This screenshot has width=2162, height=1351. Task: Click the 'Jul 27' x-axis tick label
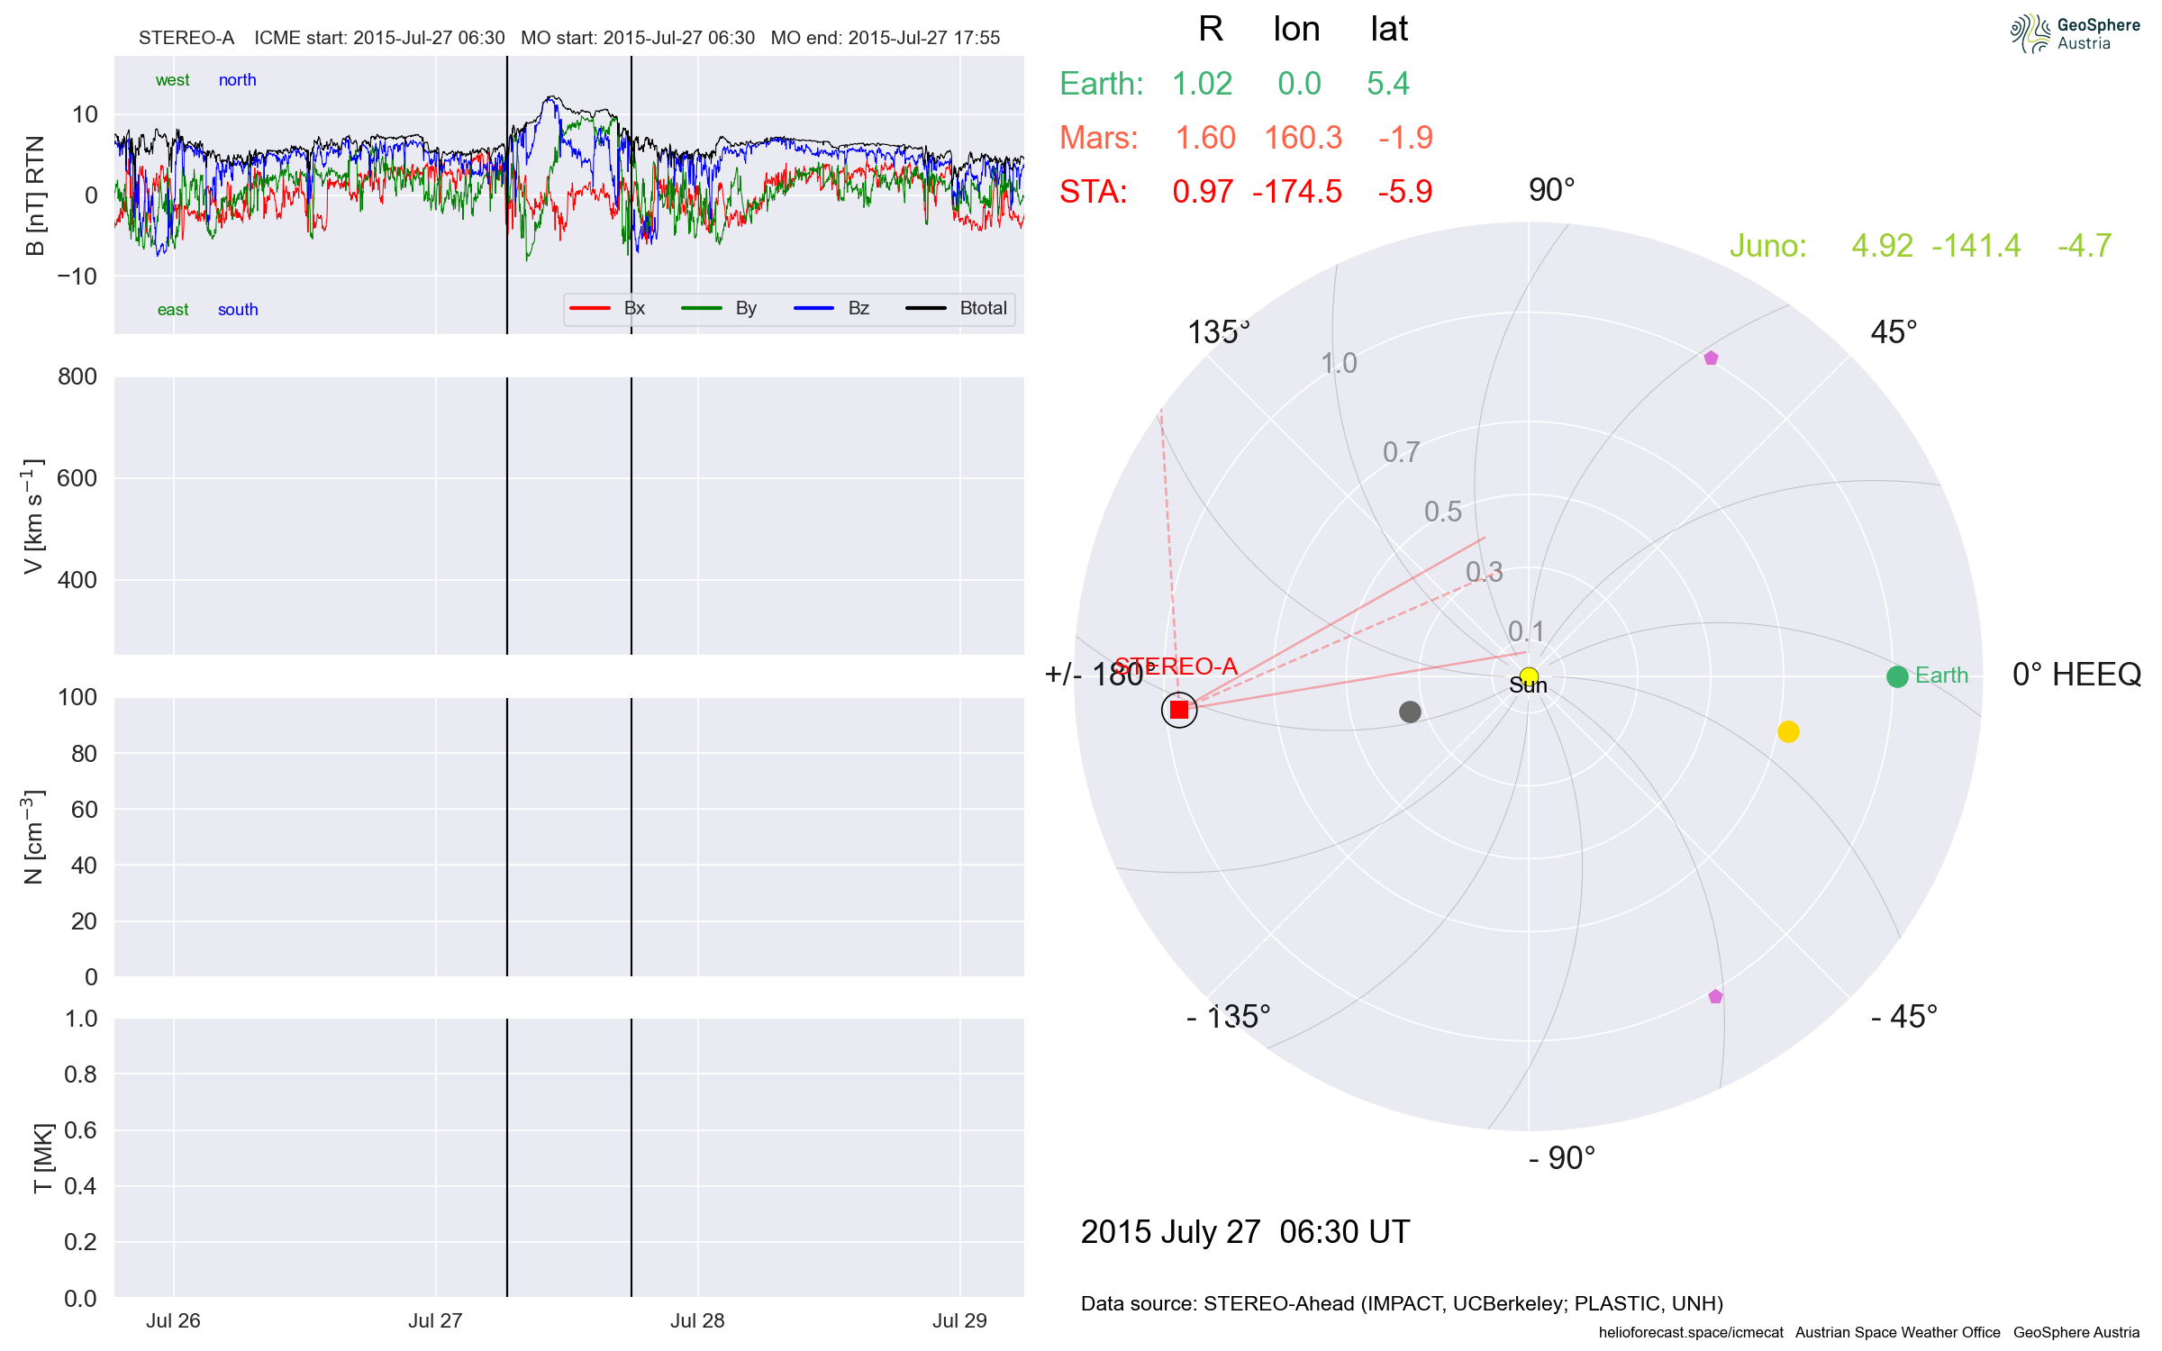(x=435, y=1321)
